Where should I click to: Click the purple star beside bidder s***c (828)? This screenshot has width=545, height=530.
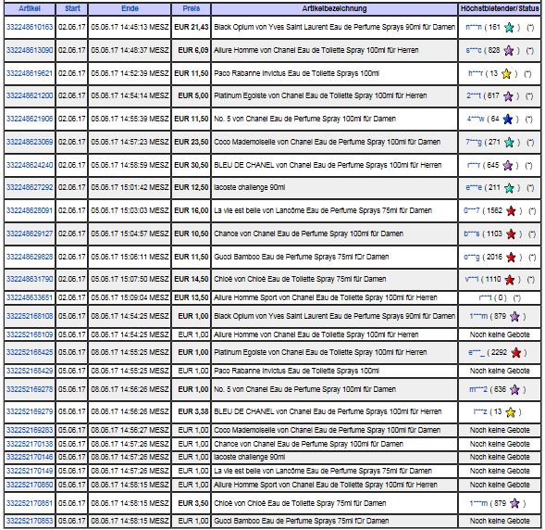(509, 50)
